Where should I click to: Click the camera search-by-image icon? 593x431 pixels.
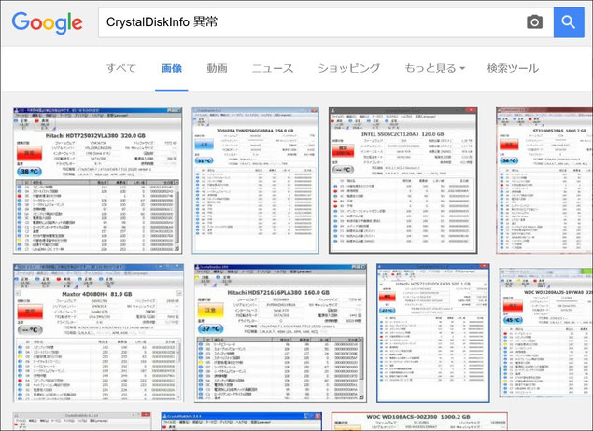[x=534, y=22]
